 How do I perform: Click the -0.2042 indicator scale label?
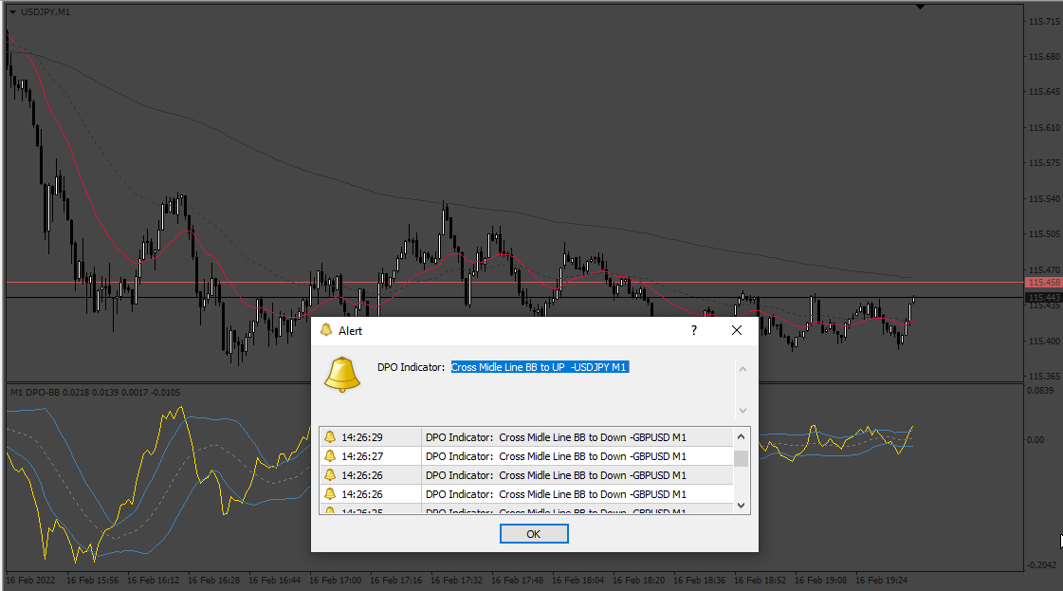1041,564
